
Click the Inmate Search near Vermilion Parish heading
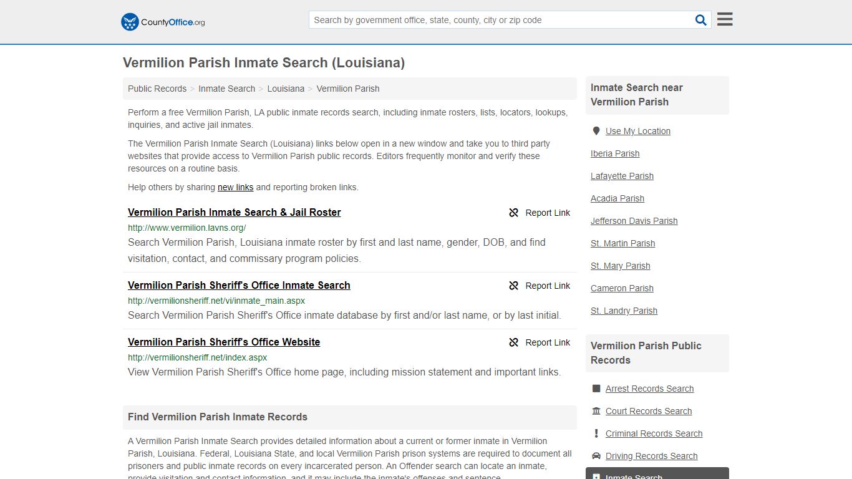point(637,95)
